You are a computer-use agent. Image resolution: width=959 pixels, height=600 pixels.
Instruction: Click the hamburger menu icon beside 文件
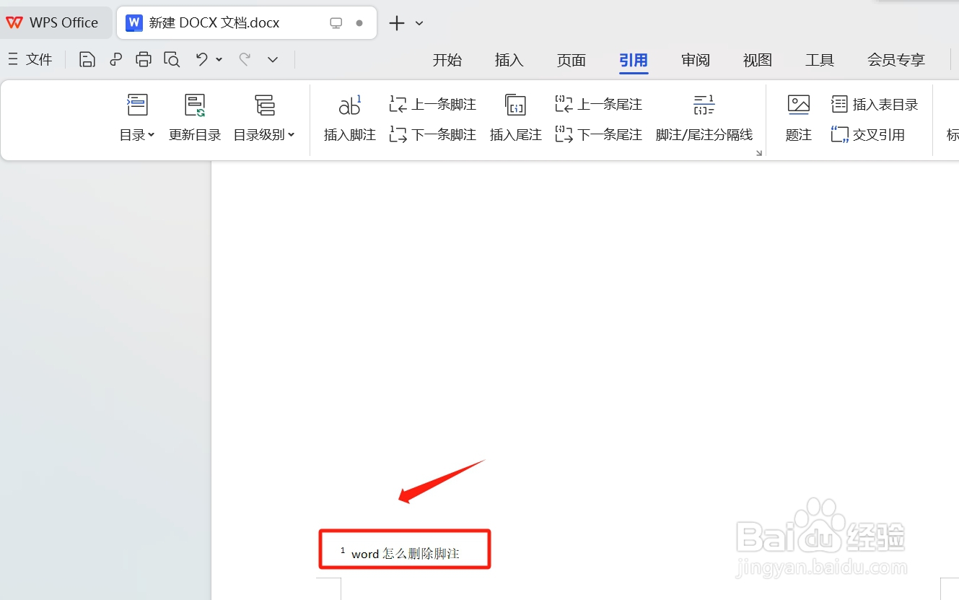[12, 59]
